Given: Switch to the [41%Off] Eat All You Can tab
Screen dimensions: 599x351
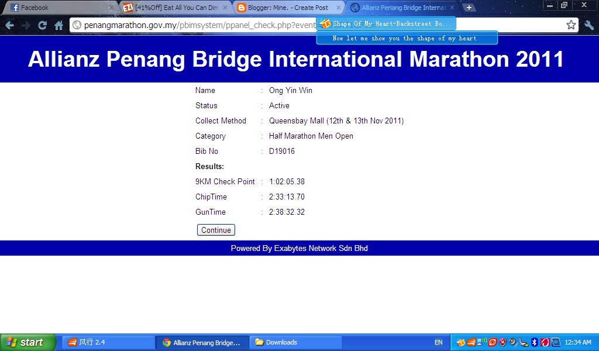Looking at the screenshot, I should click(175, 8).
